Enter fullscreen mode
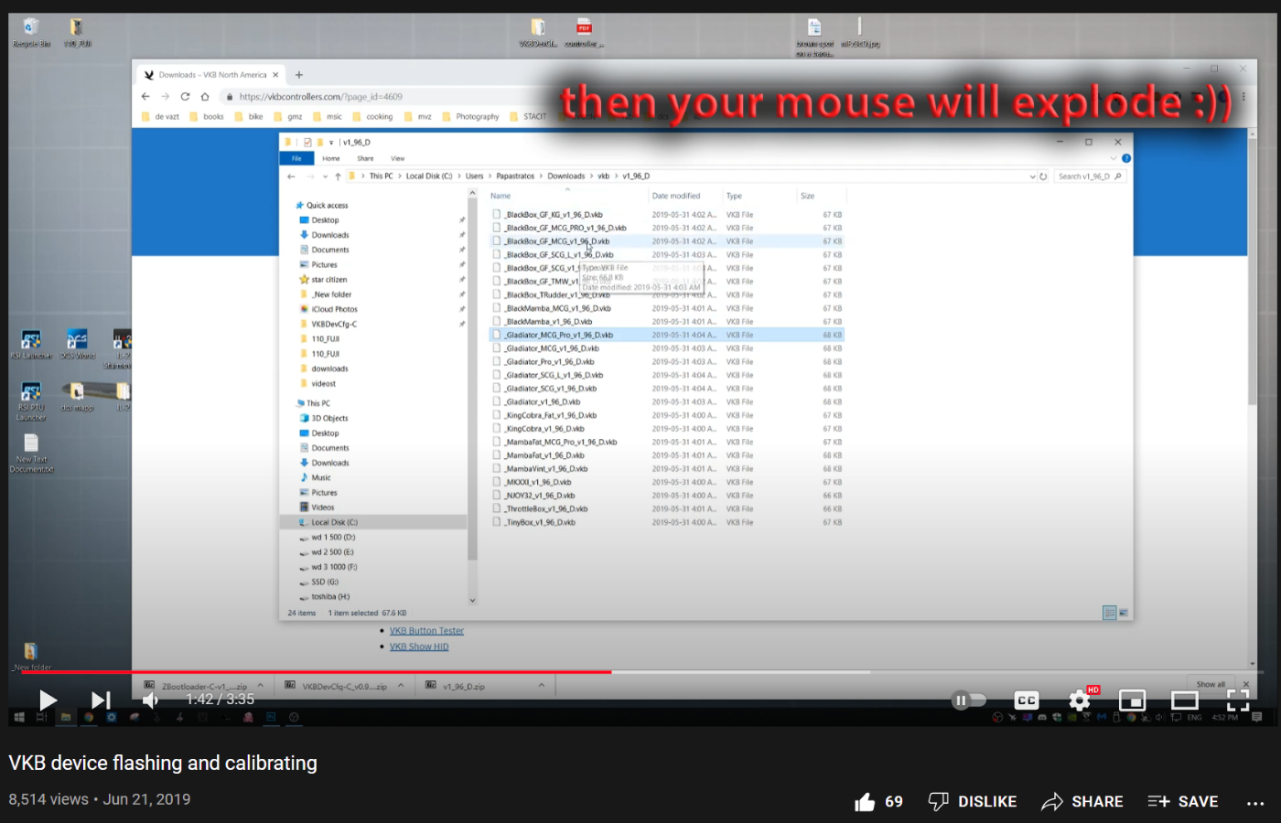 coord(1237,700)
